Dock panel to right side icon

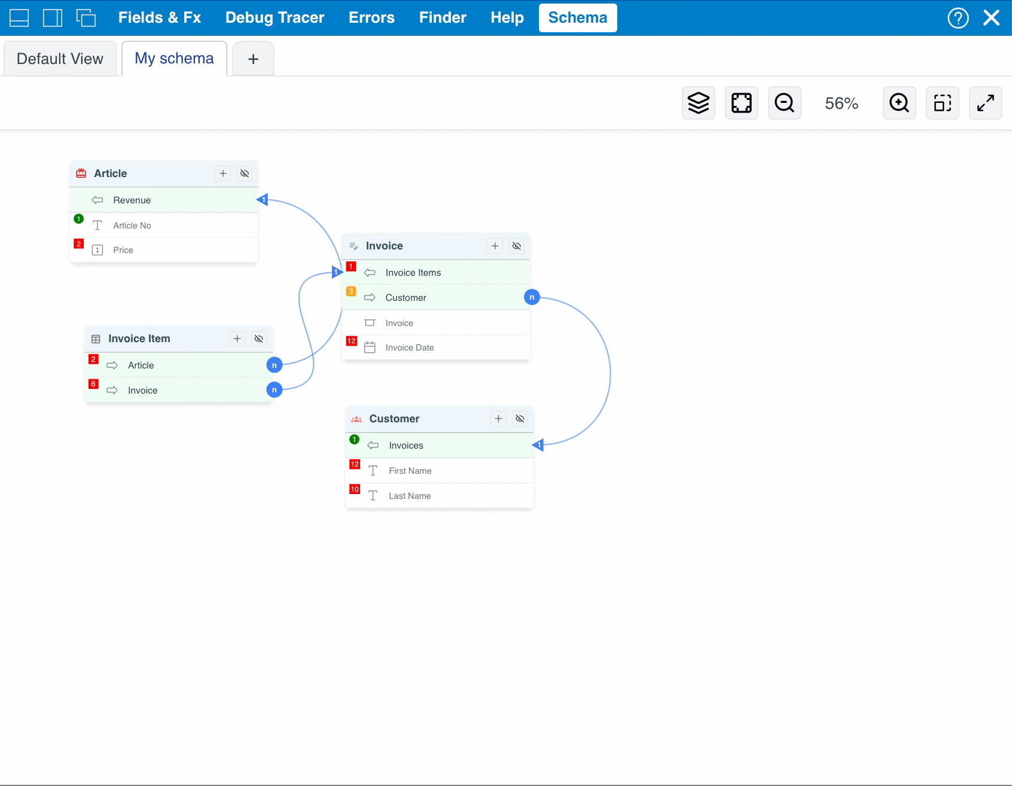pos(53,18)
